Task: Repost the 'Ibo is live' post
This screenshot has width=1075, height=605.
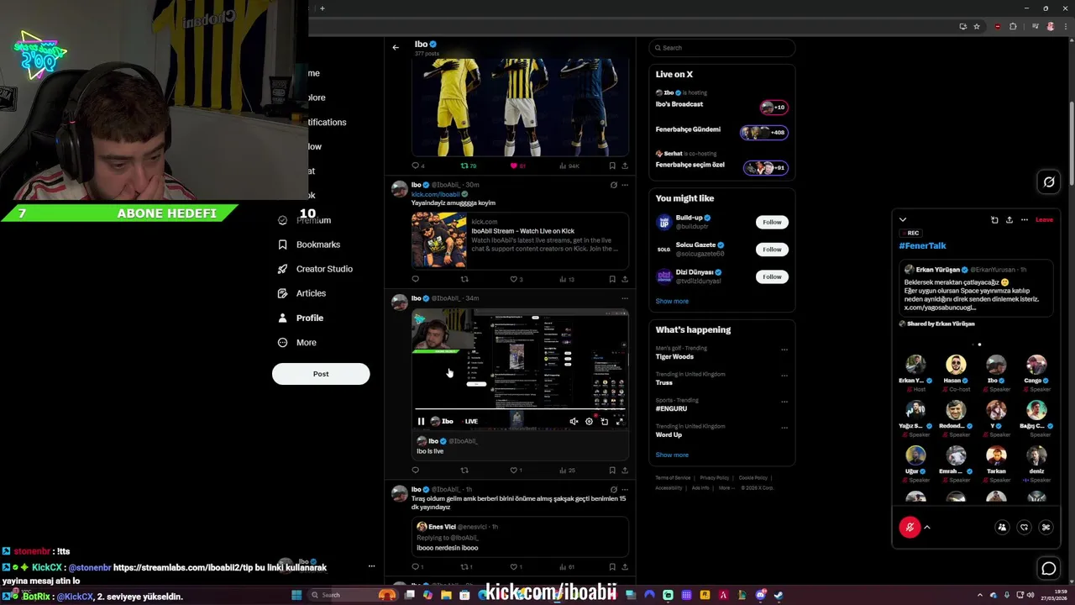Action: coord(464,471)
